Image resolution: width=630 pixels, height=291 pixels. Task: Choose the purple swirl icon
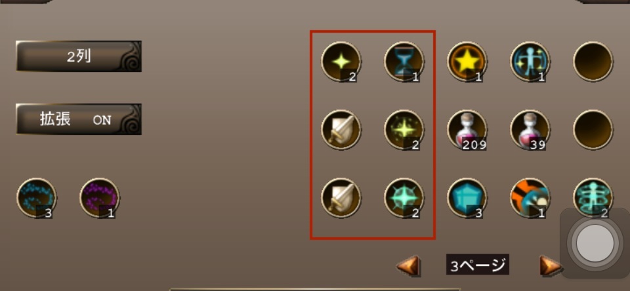coord(99,198)
